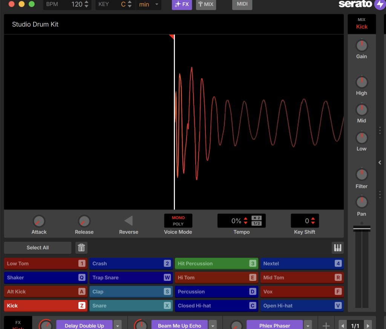Click the Release knob

(84, 221)
